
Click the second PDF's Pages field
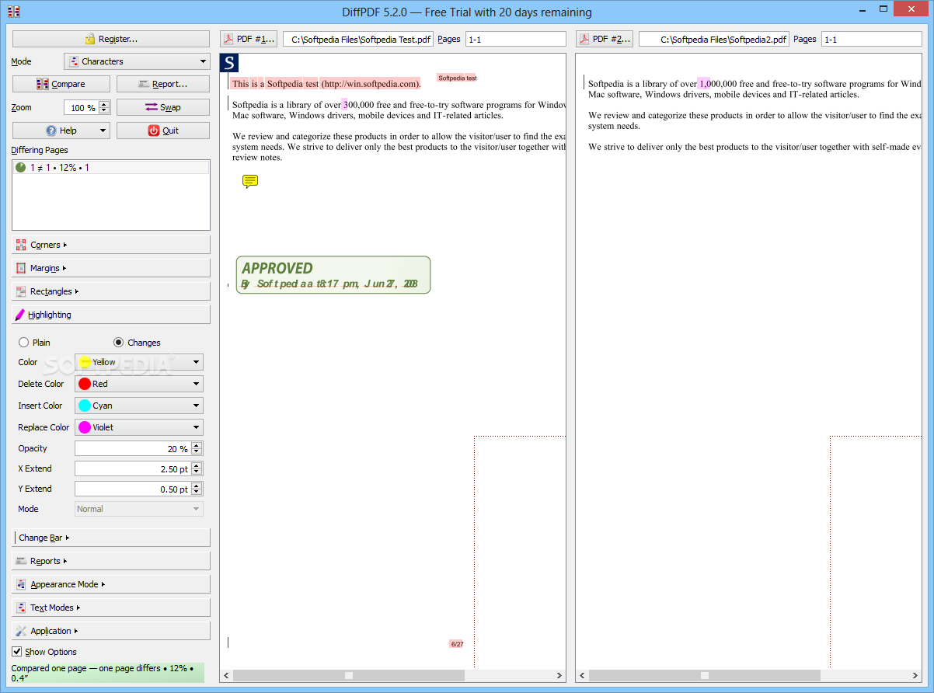pos(872,39)
